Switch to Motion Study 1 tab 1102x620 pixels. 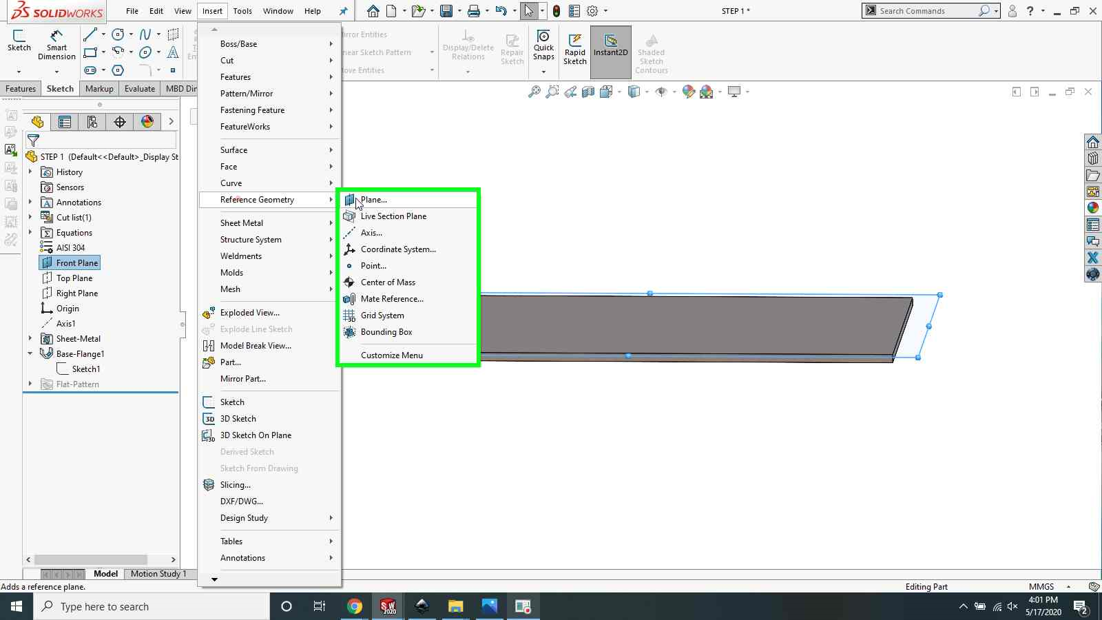click(x=158, y=574)
